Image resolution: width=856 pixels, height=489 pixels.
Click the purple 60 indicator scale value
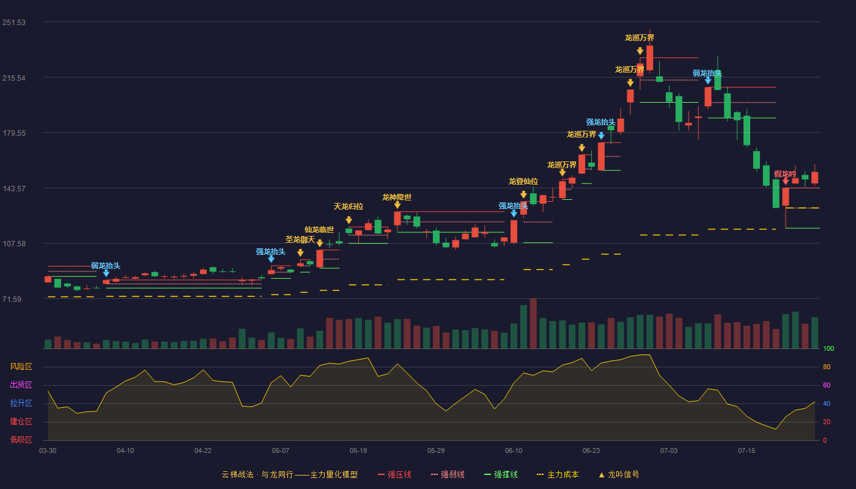[x=827, y=385]
